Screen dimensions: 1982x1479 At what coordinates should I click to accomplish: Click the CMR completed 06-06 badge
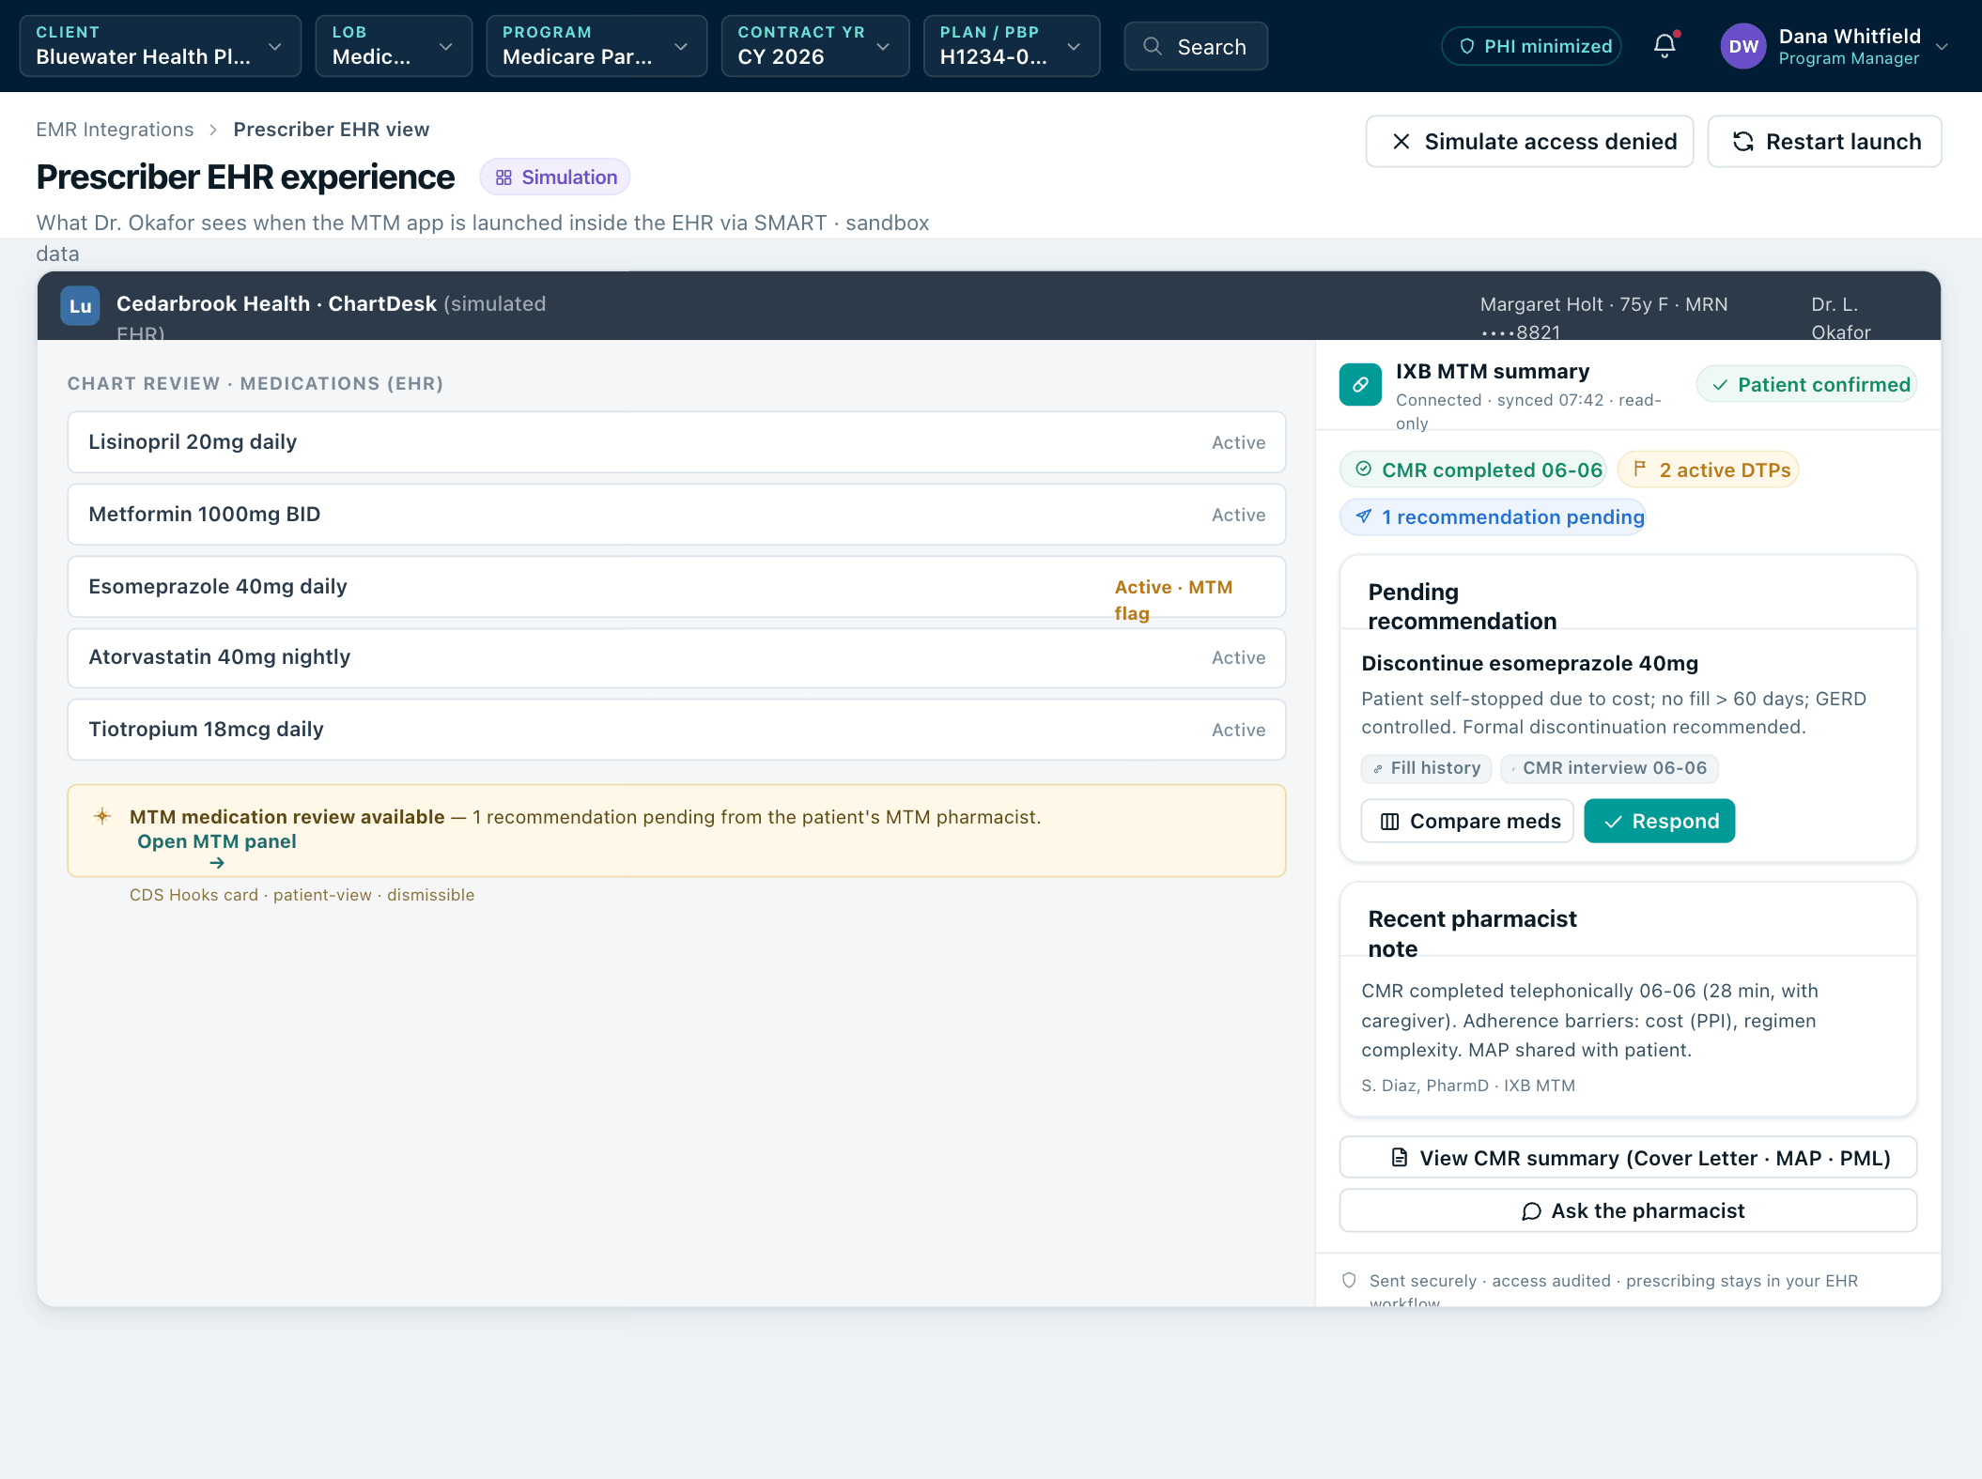1473,470
